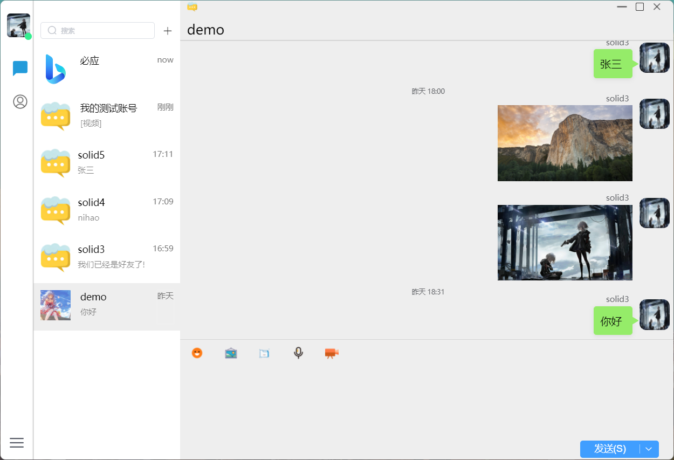Click the 必应 Bing logo avatar
674x460 pixels.
click(x=56, y=69)
